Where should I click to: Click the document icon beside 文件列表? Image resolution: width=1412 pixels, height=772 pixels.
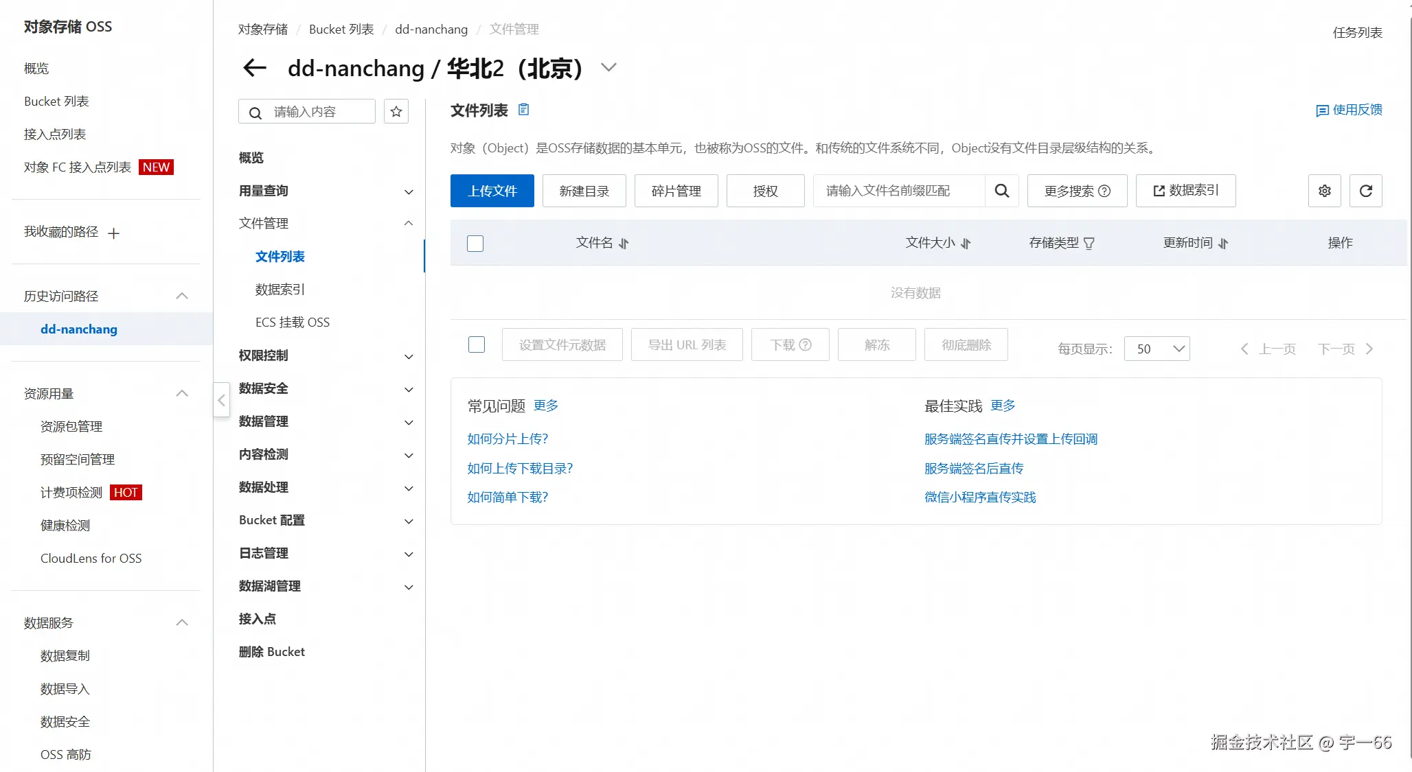[523, 110]
